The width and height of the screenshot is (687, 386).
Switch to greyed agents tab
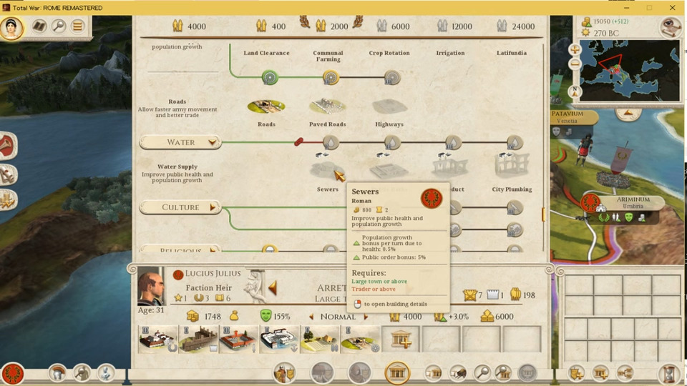359,373
